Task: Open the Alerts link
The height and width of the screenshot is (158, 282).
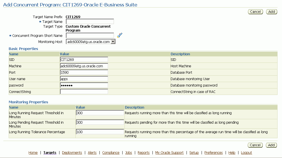Action: click(92, 153)
